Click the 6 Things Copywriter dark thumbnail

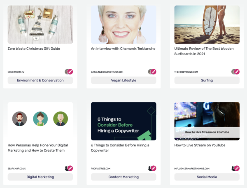point(123,121)
